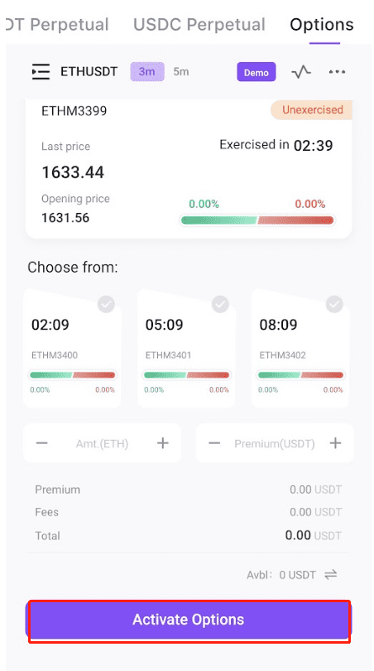Tap the transfer arrows beside Avbl

[x=331, y=574]
